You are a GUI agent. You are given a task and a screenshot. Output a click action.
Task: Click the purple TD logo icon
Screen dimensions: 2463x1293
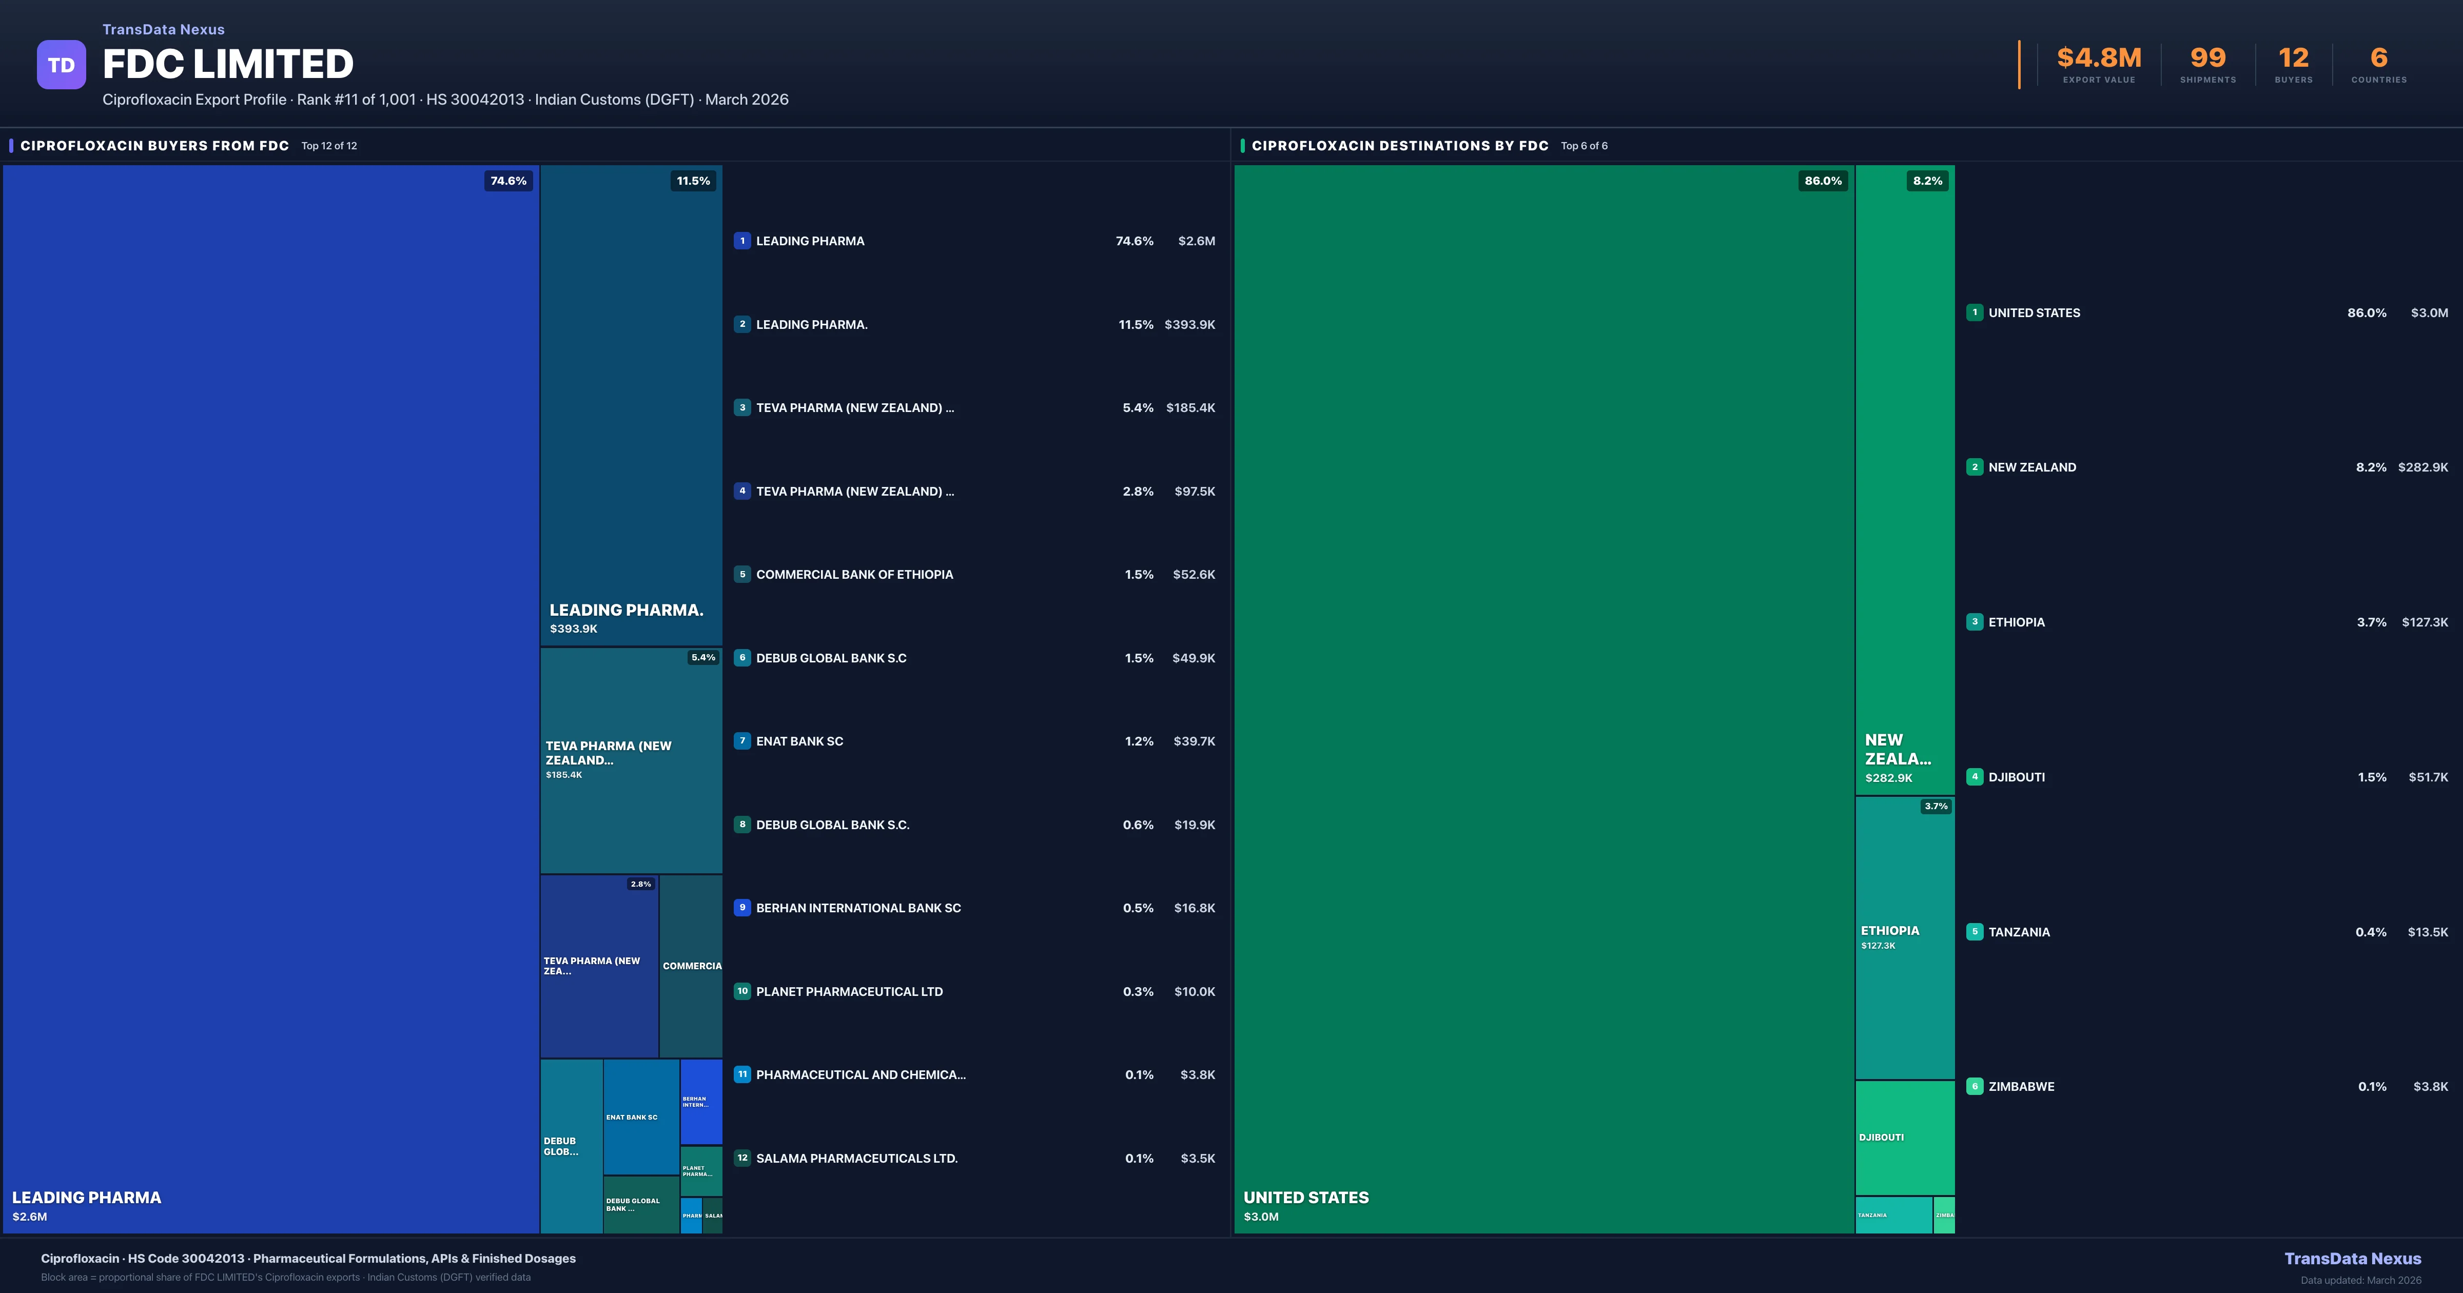pos(61,65)
